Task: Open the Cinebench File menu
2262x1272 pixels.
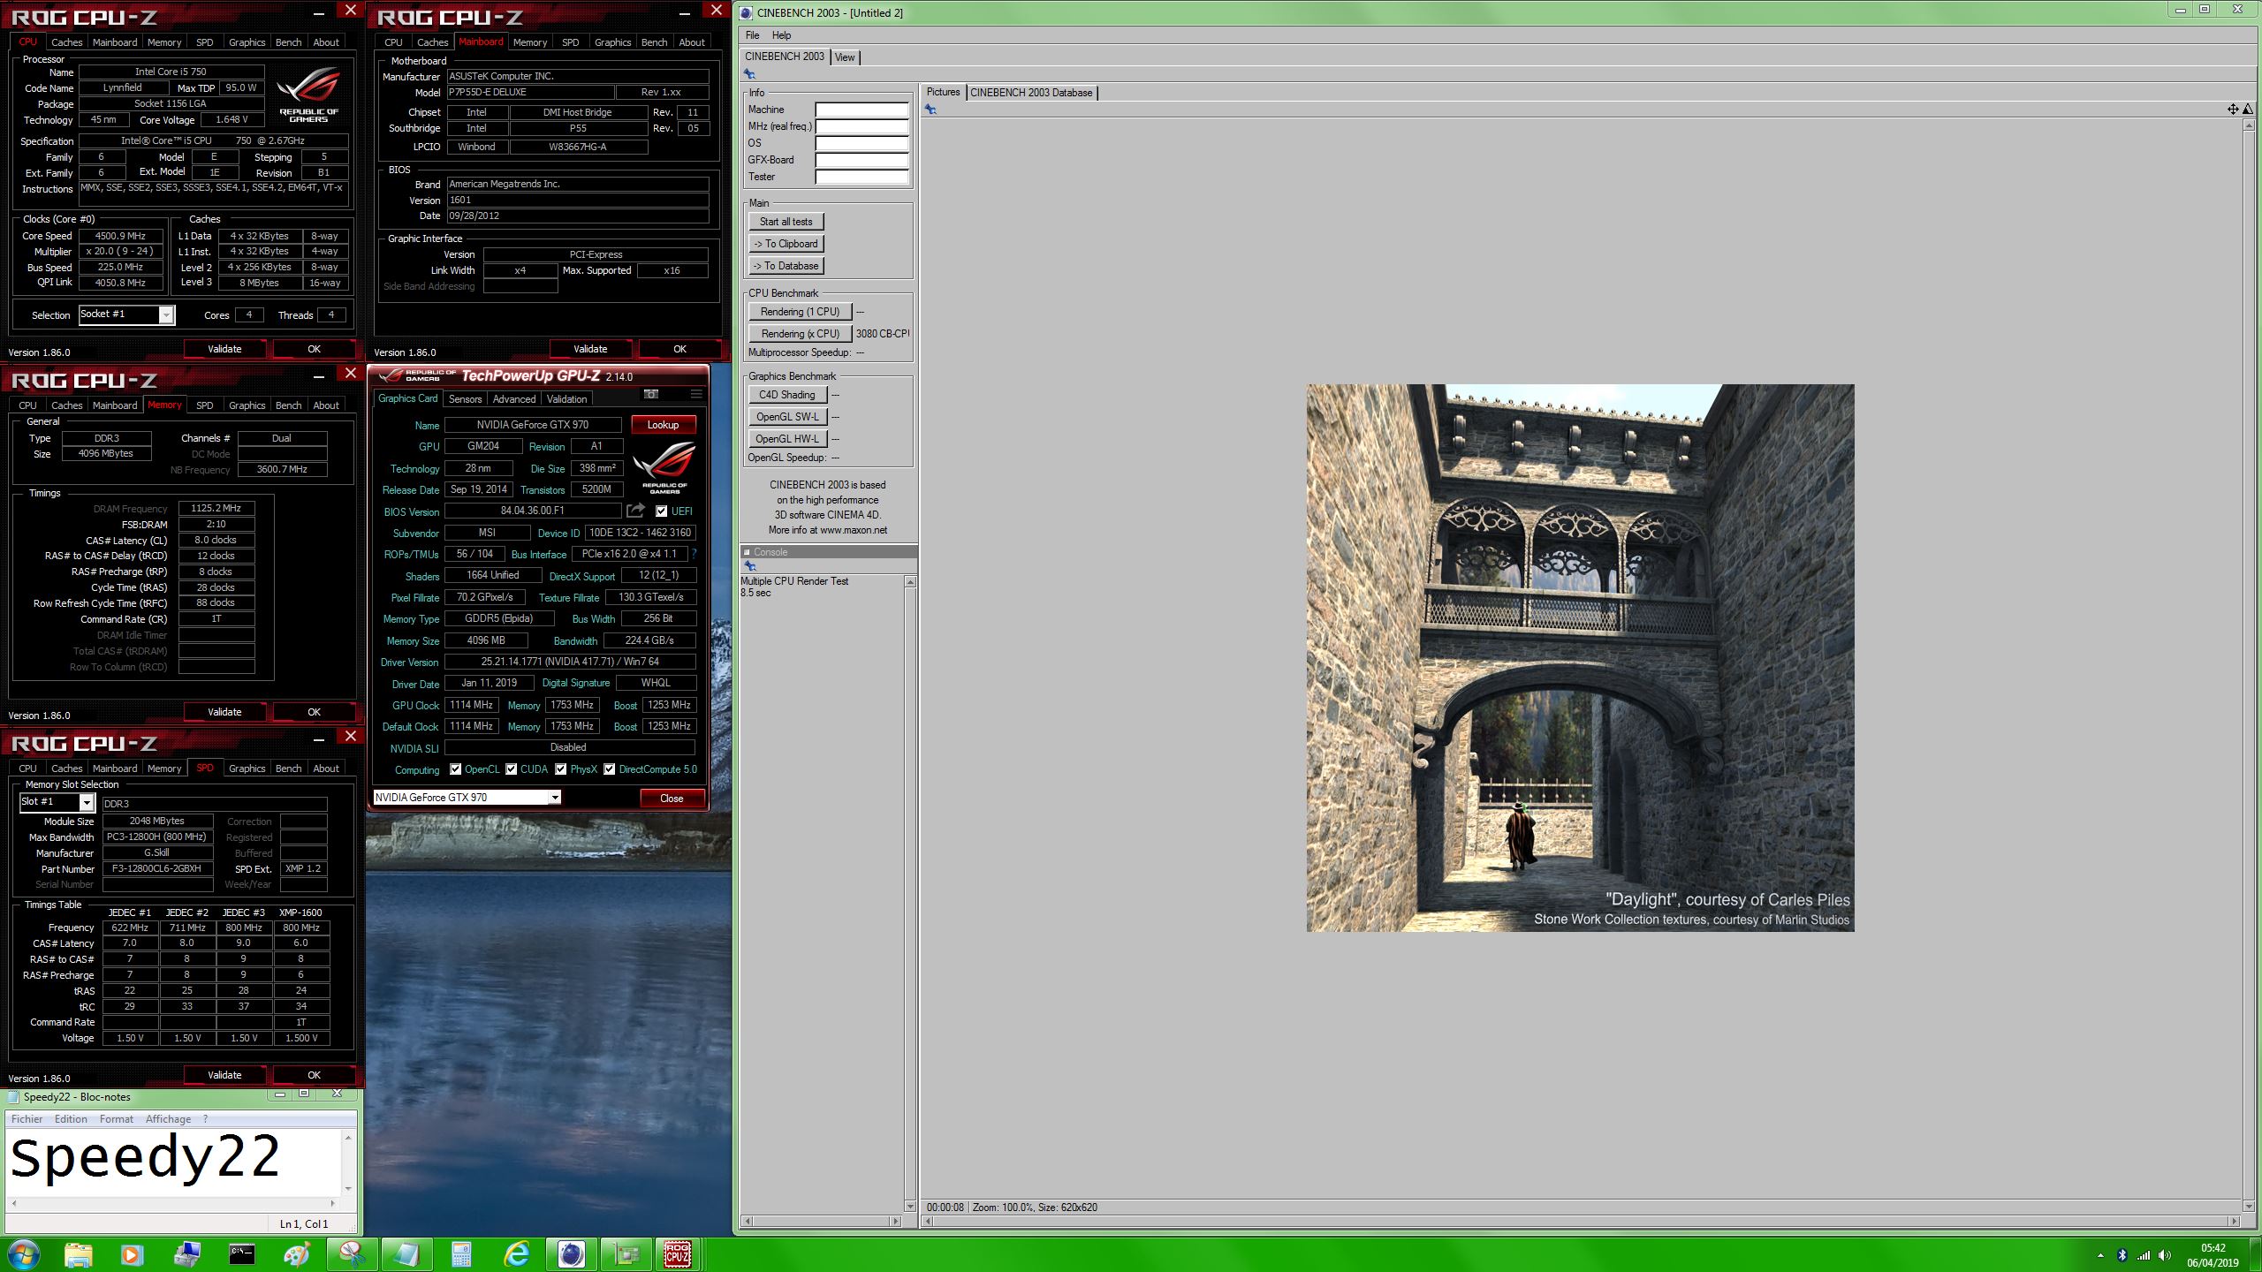Action: pos(752,35)
